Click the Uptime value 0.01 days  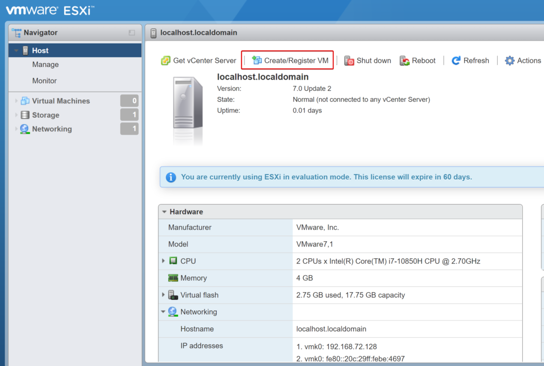pos(307,110)
